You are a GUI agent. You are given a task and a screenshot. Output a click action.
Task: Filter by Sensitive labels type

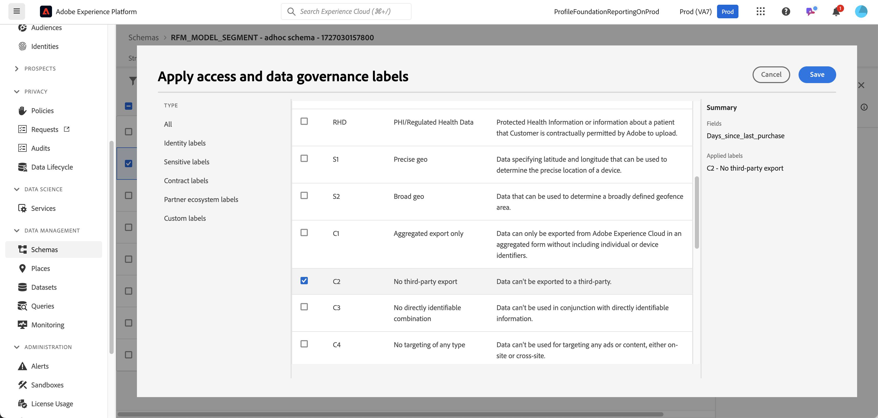[x=186, y=162]
